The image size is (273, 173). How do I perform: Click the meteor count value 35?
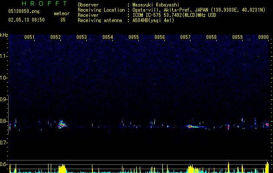click(63, 20)
